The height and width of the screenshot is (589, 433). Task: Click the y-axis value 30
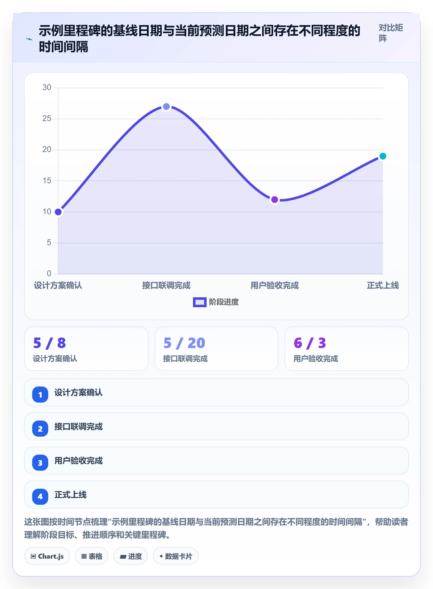pos(47,88)
